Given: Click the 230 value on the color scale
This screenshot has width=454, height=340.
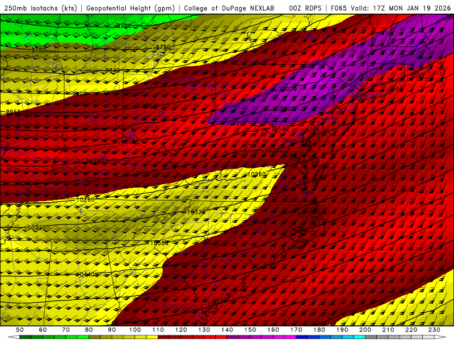Looking at the screenshot, I should 434,330.
